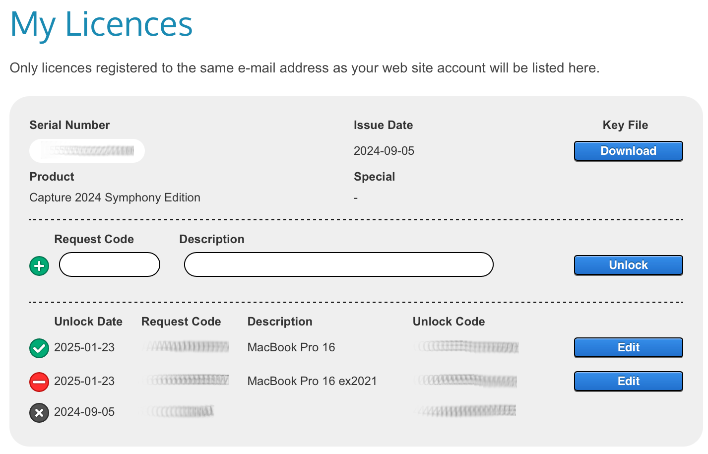
Task: Select the blurred Serial Number field
Action: [x=87, y=151]
